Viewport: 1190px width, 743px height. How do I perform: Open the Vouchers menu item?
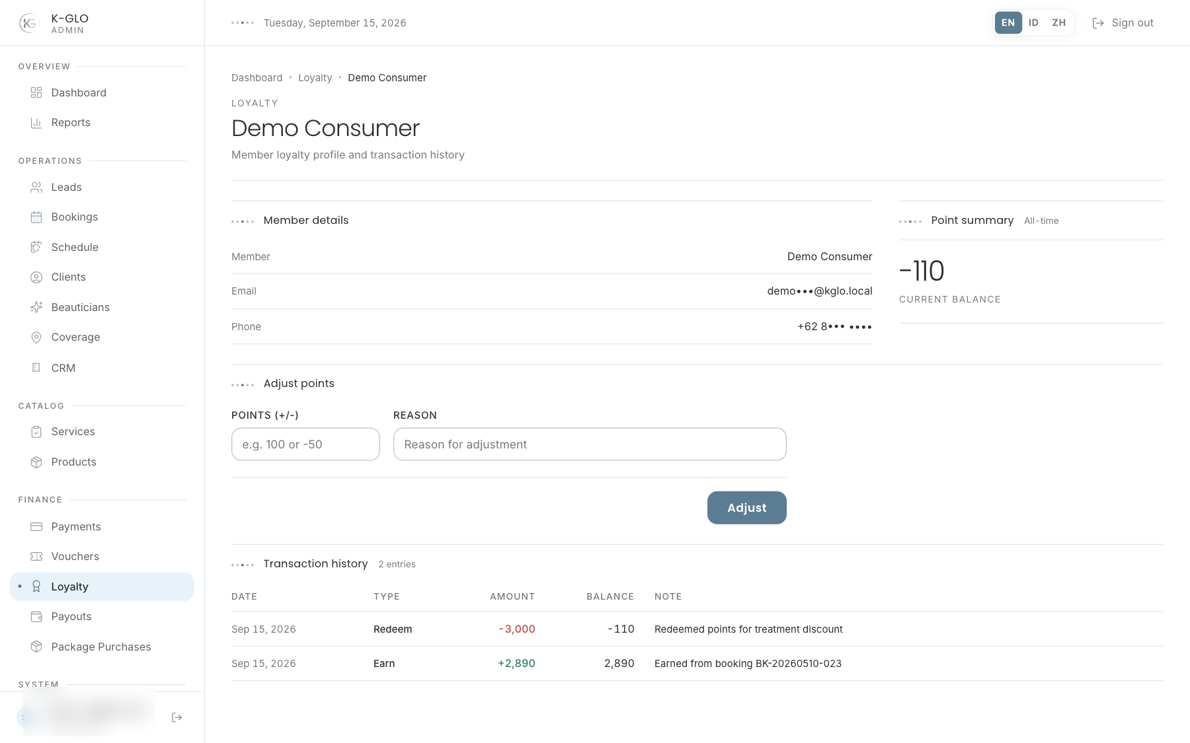tap(102, 557)
